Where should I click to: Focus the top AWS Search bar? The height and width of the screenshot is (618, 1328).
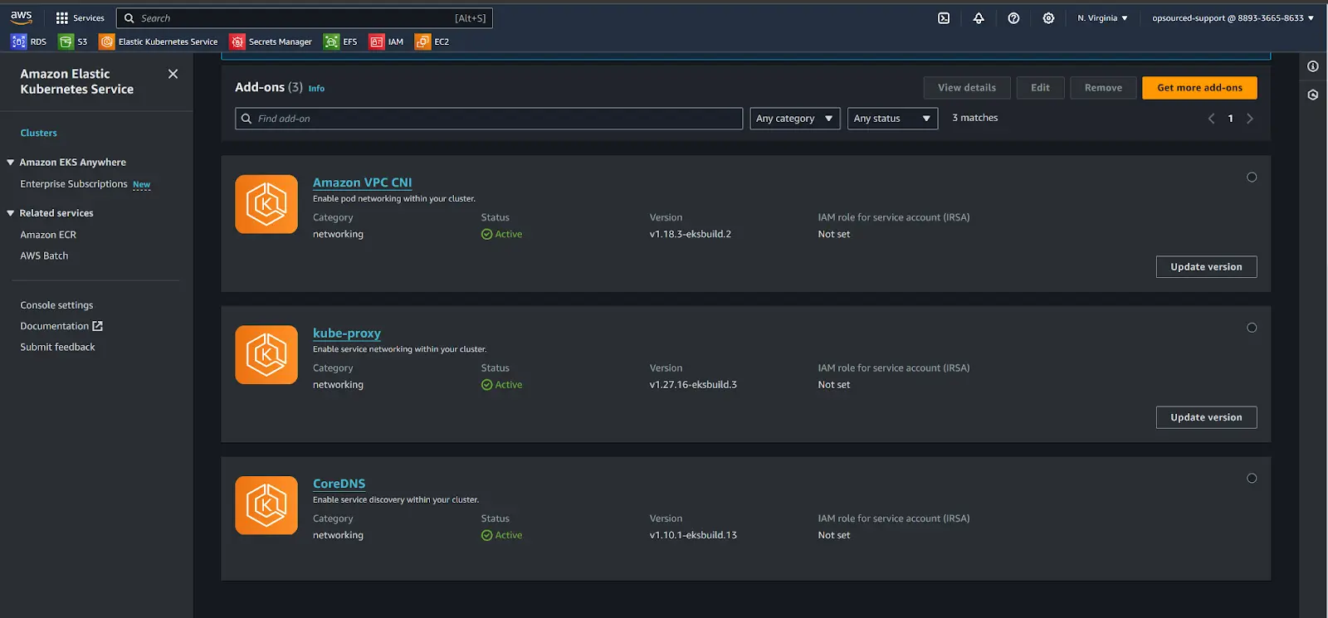(305, 18)
